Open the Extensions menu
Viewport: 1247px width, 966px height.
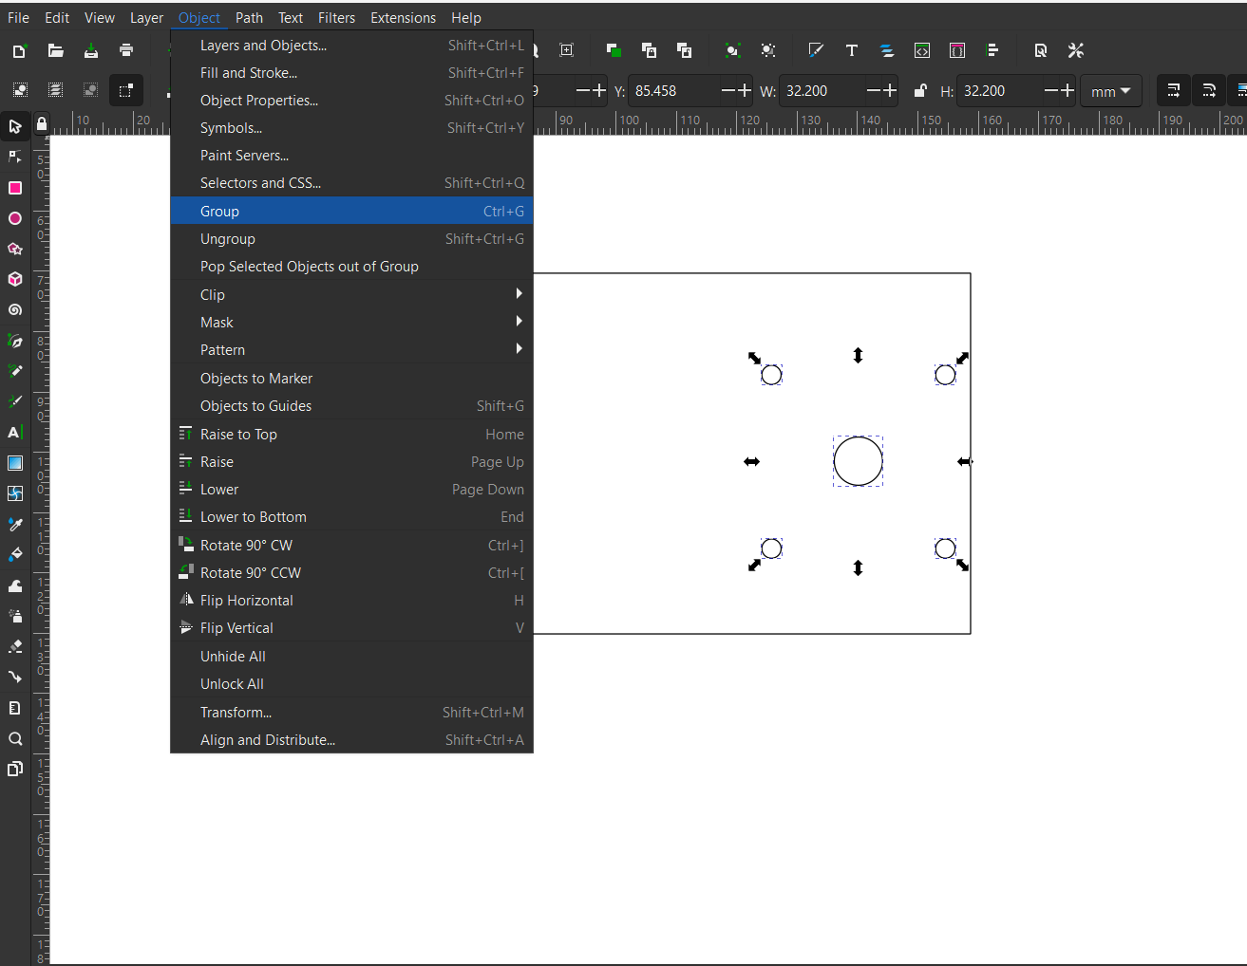tap(403, 17)
